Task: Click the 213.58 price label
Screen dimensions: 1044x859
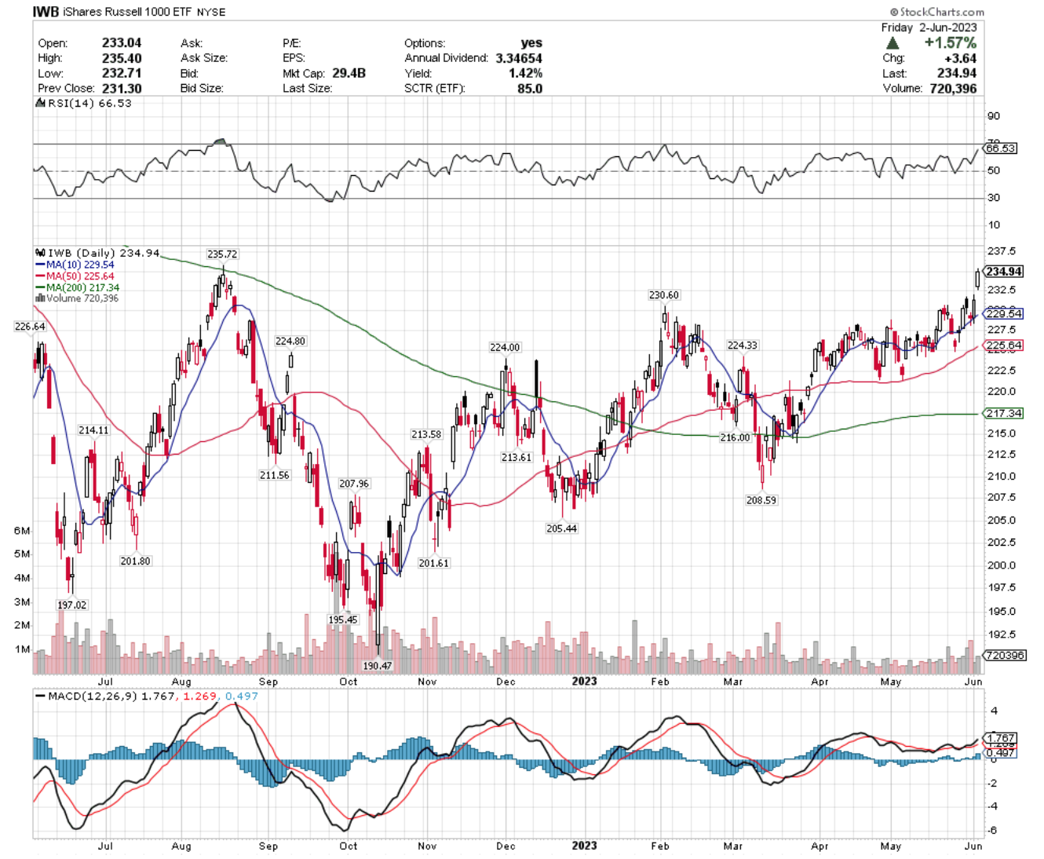Action: [426, 434]
